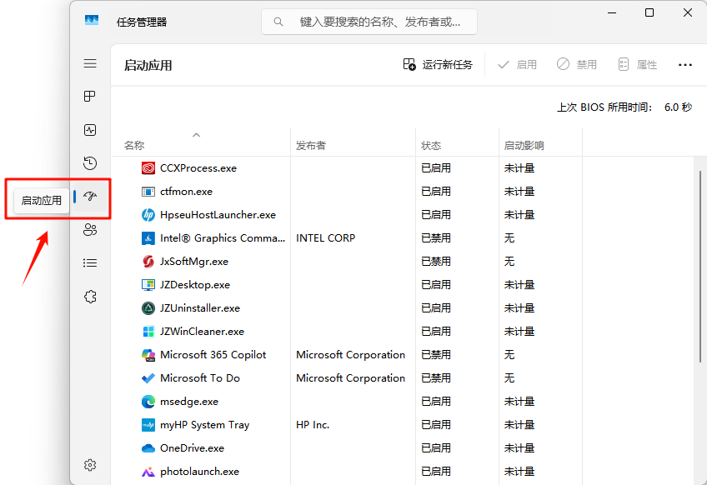Image resolution: width=707 pixels, height=485 pixels.
Task: Select Intel® Graphics Comma... name text
Action: click(223, 238)
